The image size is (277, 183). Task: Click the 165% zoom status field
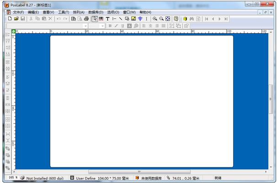[x=13, y=178]
